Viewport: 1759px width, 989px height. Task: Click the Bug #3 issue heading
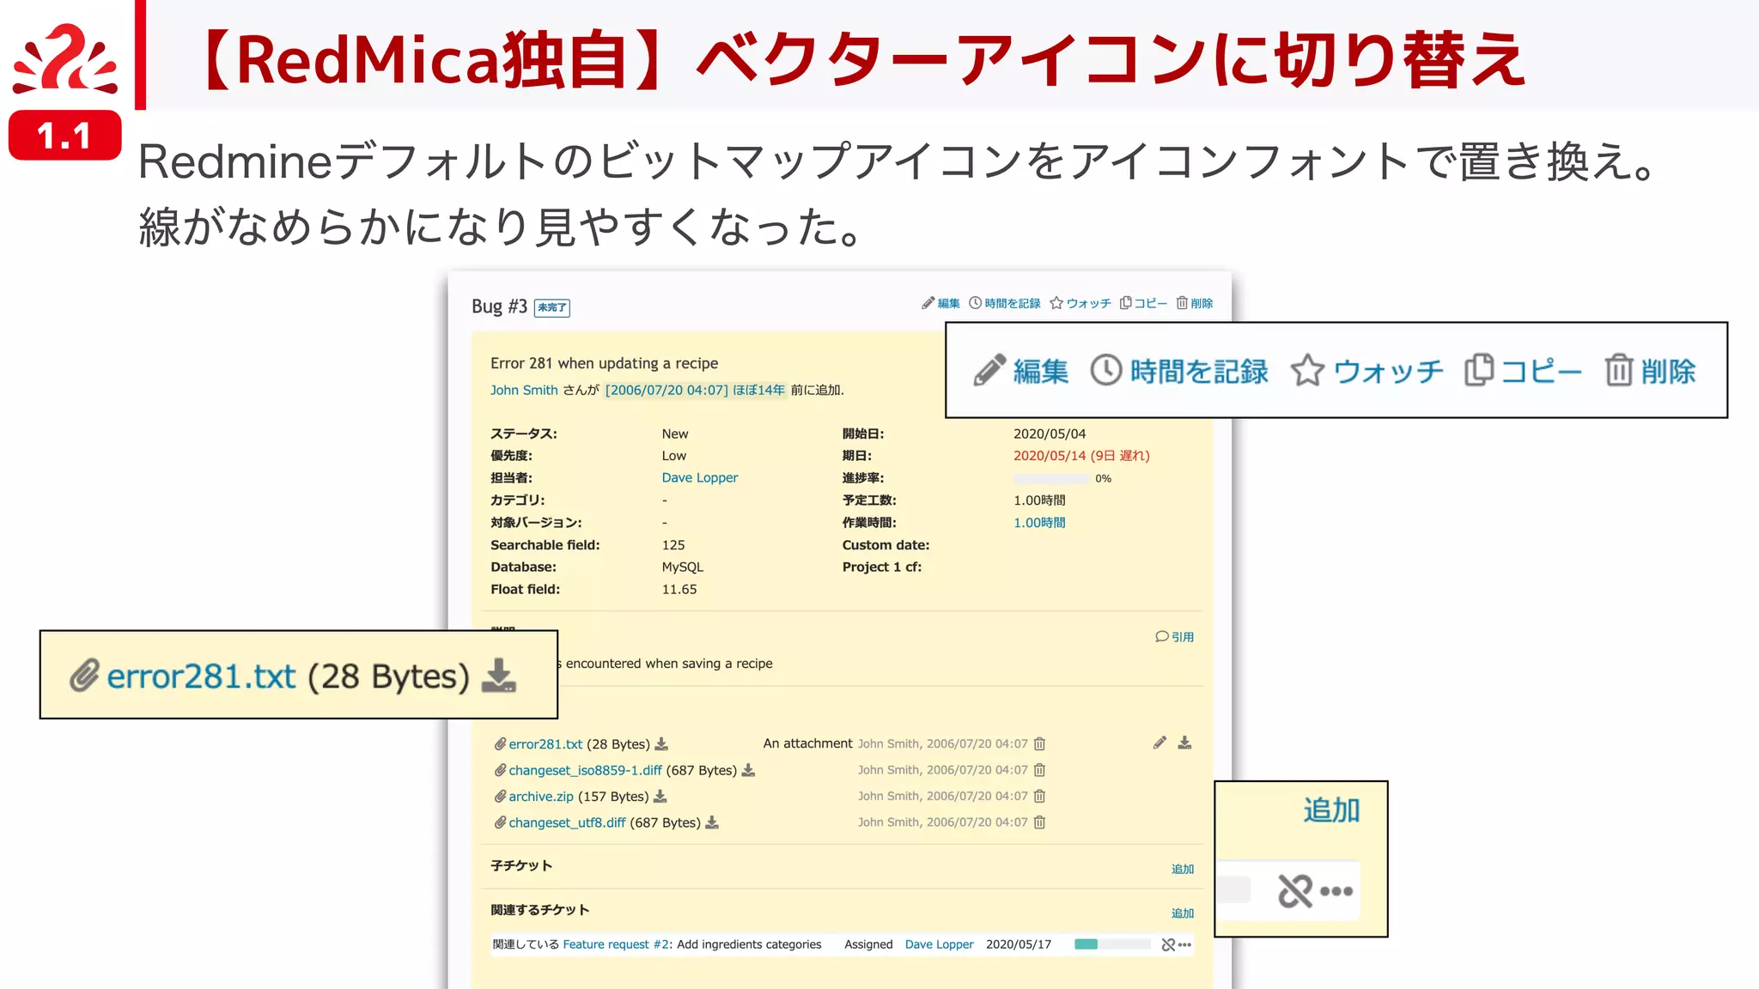[x=499, y=306]
